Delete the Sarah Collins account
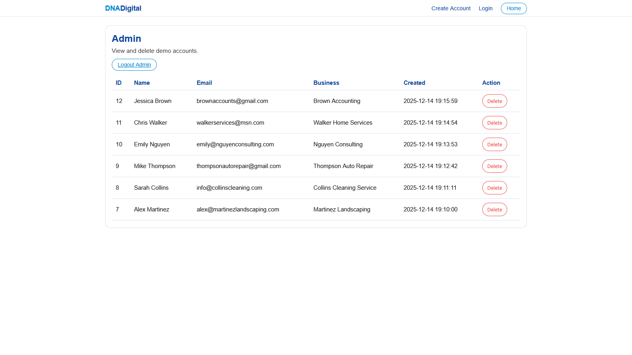Screen dimensions: 632x355 pyautogui.click(x=494, y=188)
